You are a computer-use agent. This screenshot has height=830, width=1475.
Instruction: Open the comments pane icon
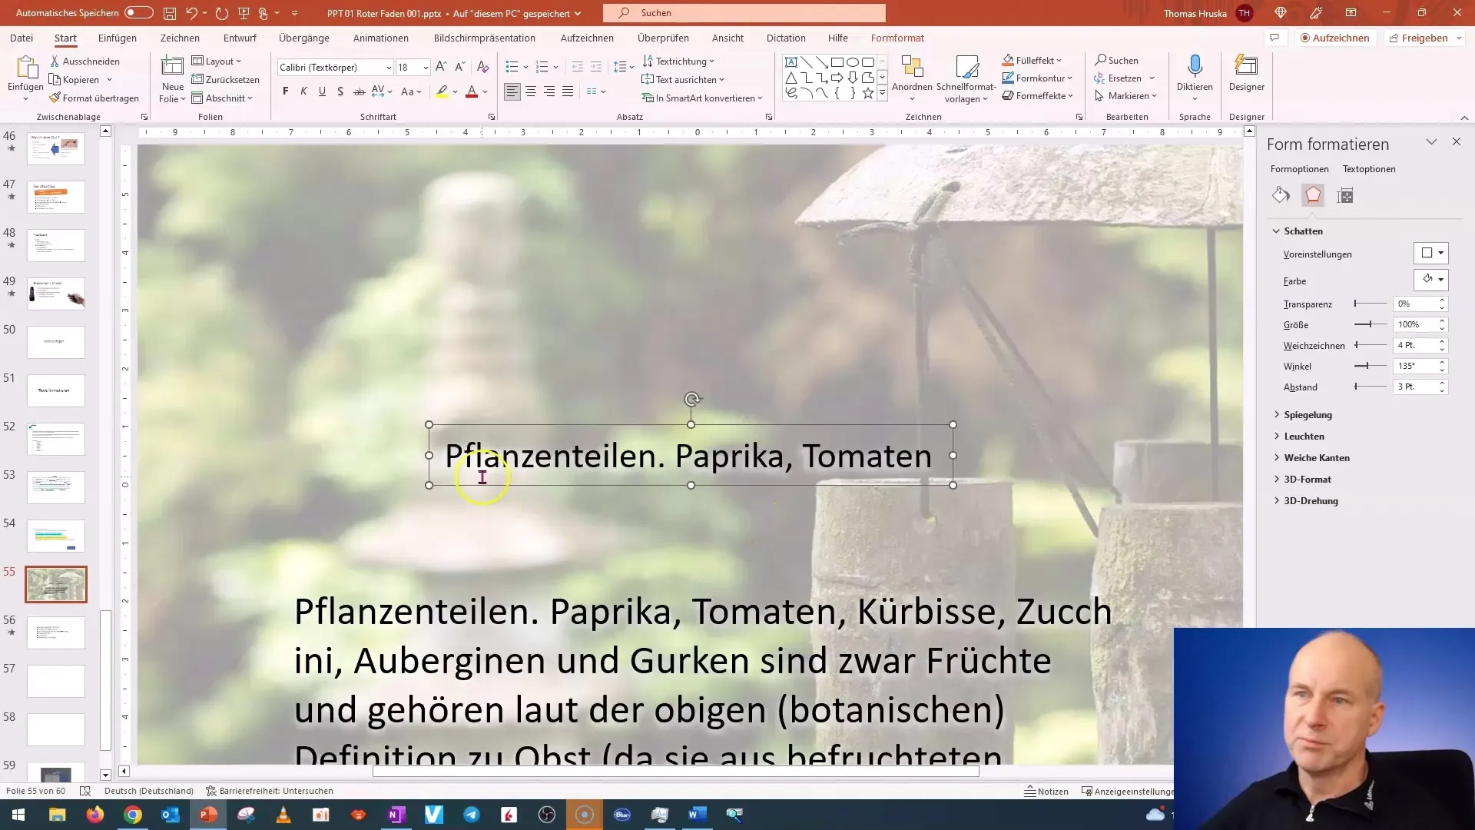(x=1274, y=38)
